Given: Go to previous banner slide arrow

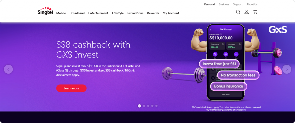Looking at the screenshot, I should click(8, 69).
